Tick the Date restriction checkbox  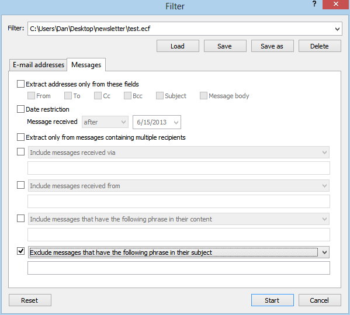(x=21, y=109)
